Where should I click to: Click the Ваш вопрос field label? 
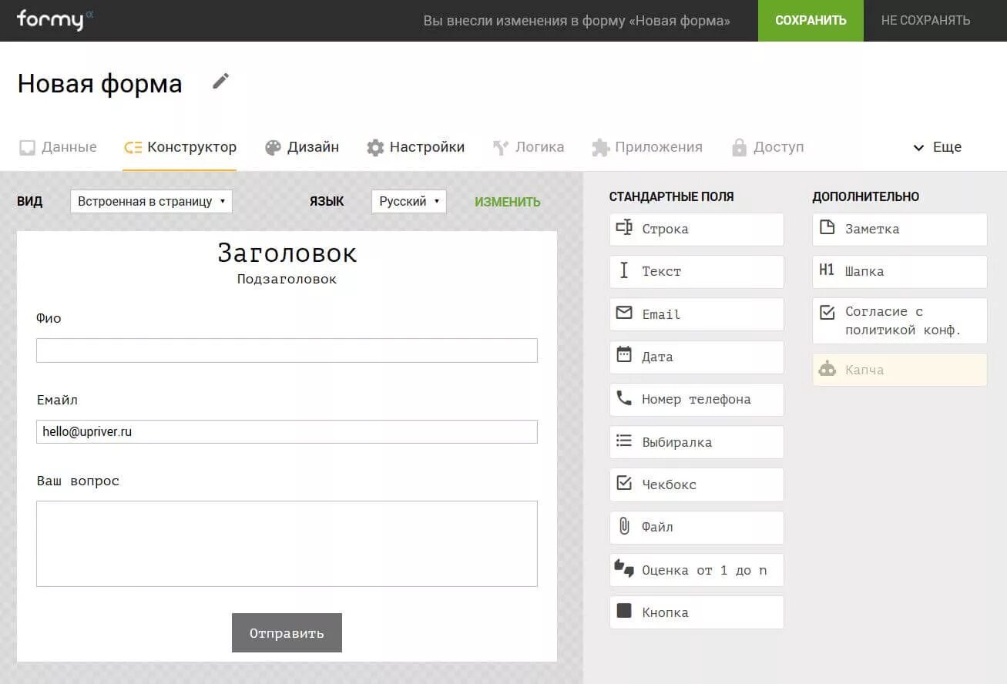[x=78, y=481]
